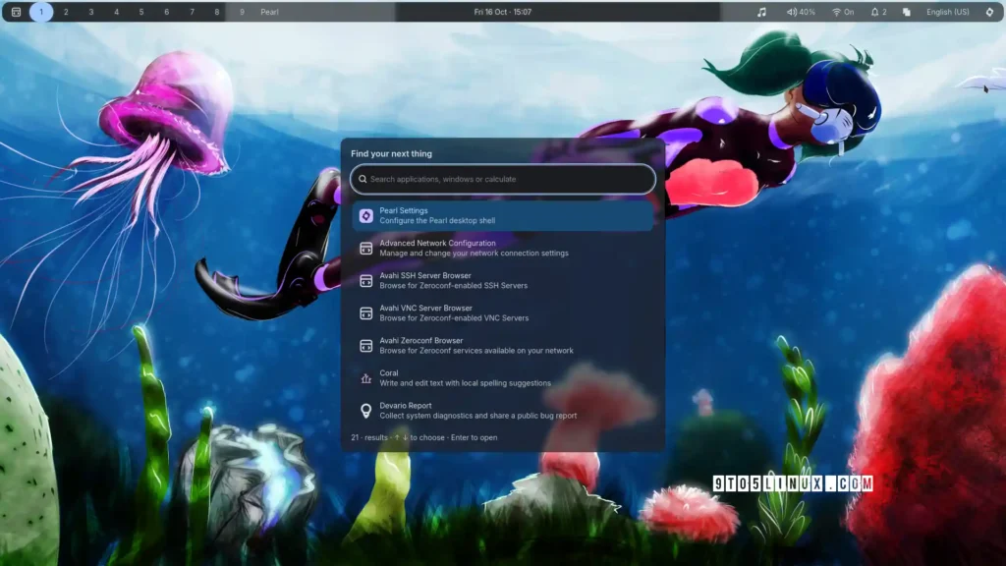1006x566 pixels.
Task: Switch to workspace 5
Action: [x=141, y=12]
